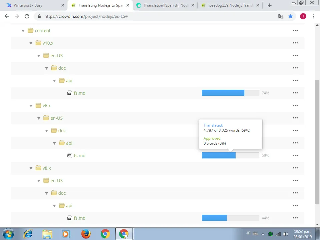320x240 pixels.
Task: Open the content folder link
Action: 42,31
